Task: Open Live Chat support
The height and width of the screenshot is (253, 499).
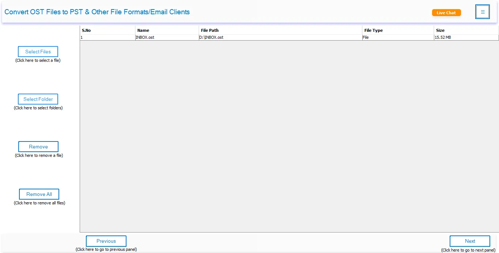Action: tap(446, 12)
